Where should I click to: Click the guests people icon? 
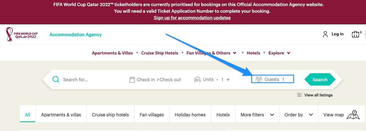[259, 80]
